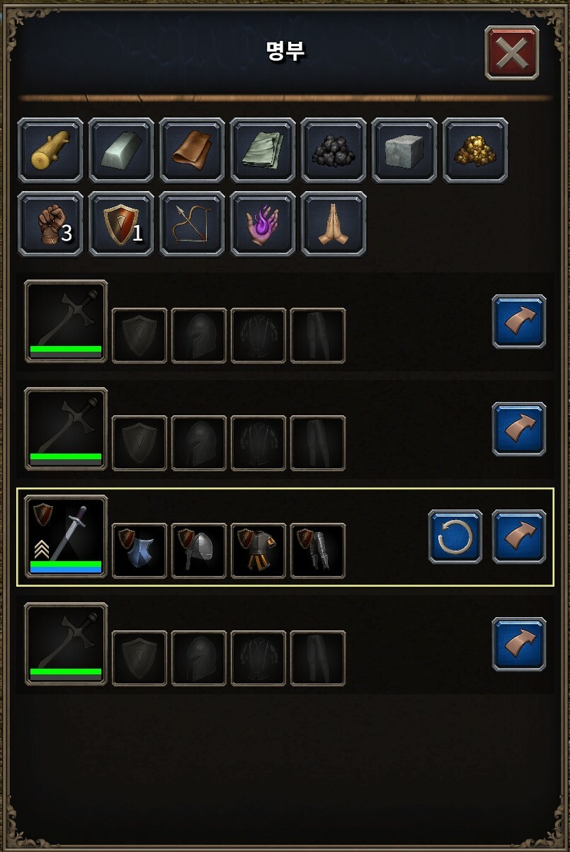The height and width of the screenshot is (852, 570).
Task: Filter by fist class showing 3
Action: point(50,224)
